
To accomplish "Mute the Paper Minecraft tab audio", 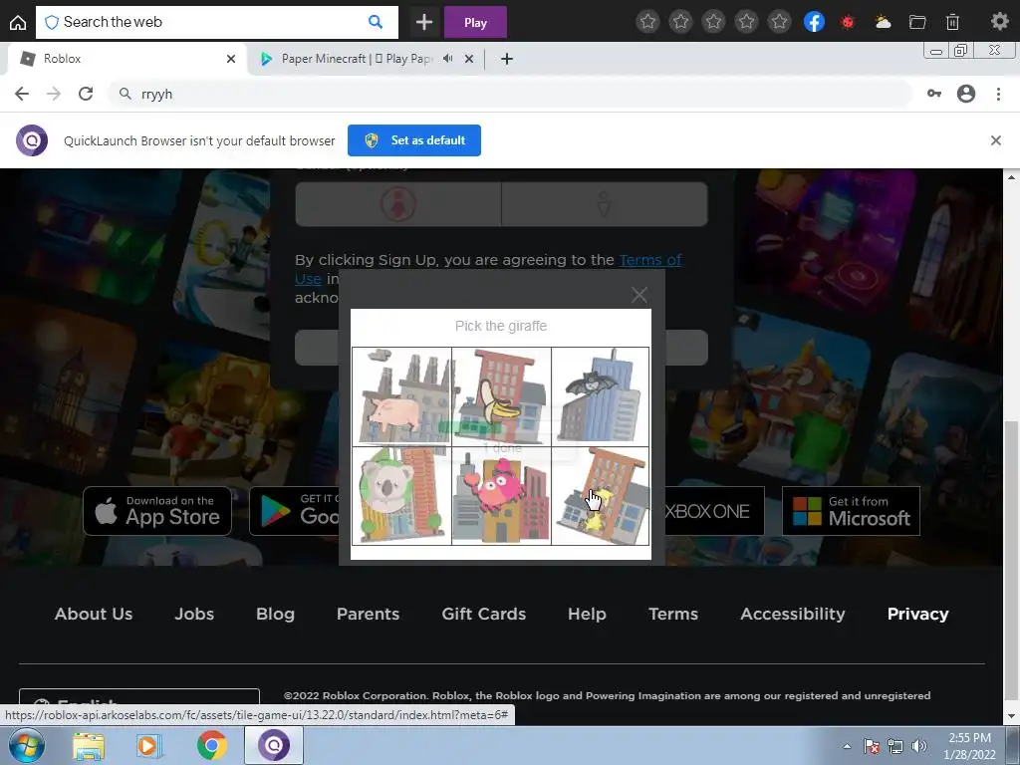I will pos(447,59).
